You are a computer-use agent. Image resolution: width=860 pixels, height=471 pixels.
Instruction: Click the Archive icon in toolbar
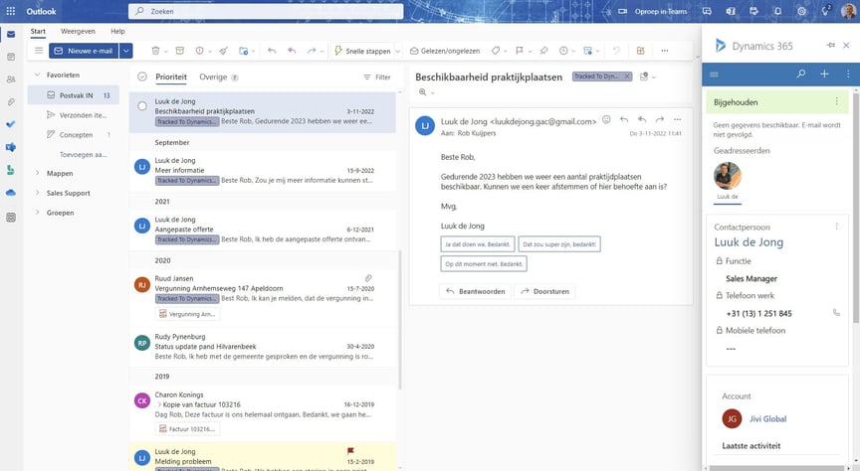tap(180, 51)
